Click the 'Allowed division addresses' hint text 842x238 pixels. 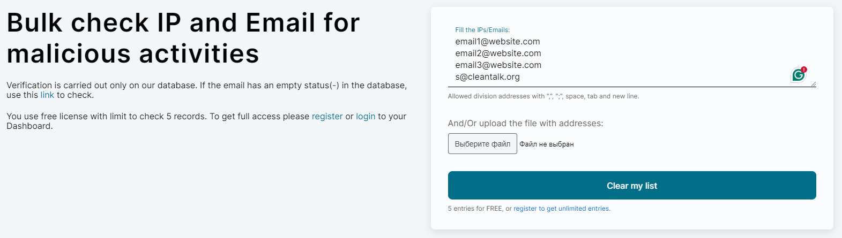543,96
